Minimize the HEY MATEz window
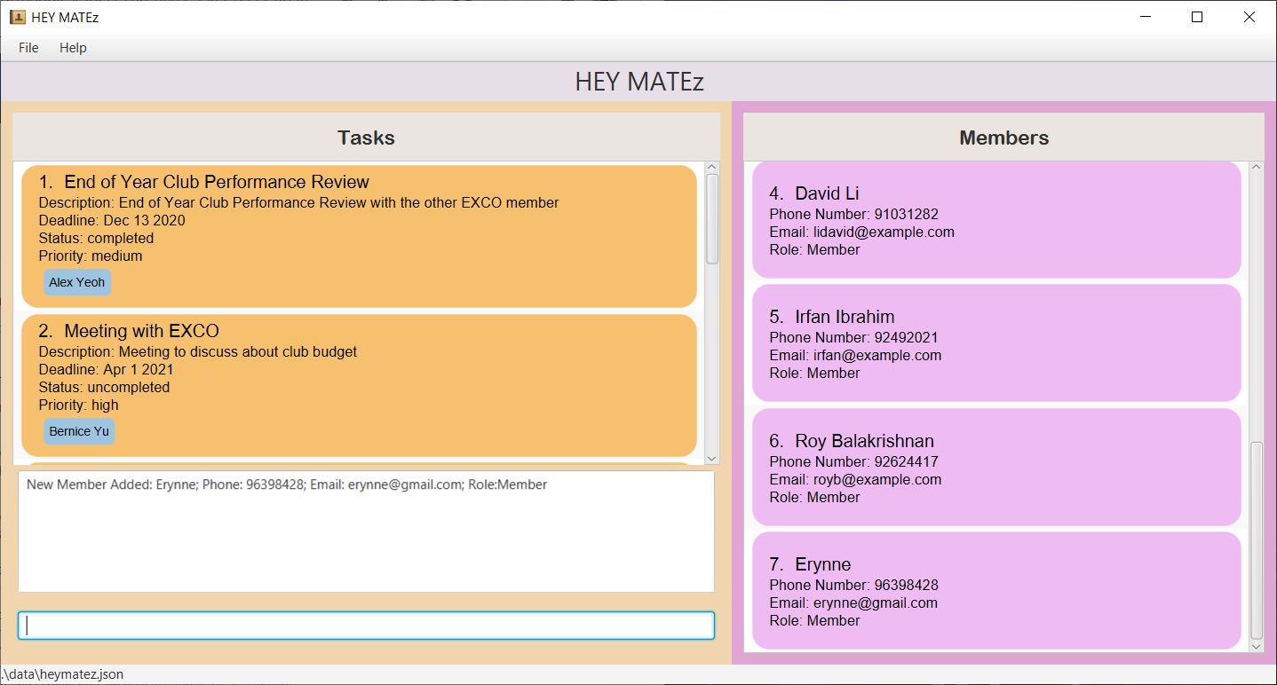This screenshot has width=1277, height=685. click(x=1146, y=17)
